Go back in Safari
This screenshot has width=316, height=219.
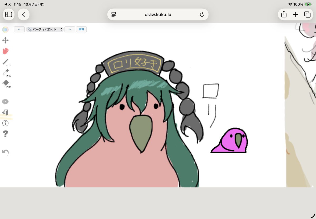click(x=23, y=14)
